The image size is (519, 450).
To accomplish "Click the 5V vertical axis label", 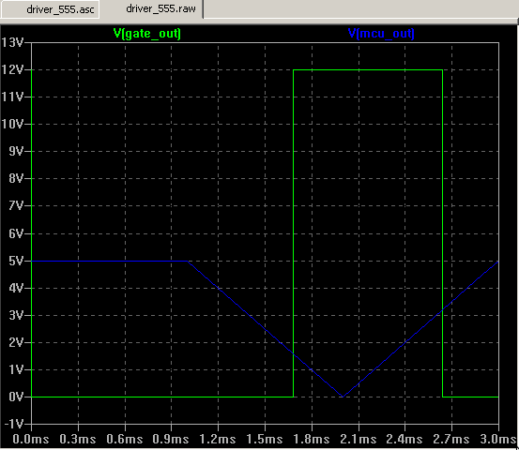I will pyautogui.click(x=16, y=262).
